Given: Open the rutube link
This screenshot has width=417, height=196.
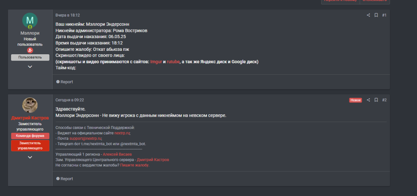Looking at the screenshot, I should (x=173, y=62).
